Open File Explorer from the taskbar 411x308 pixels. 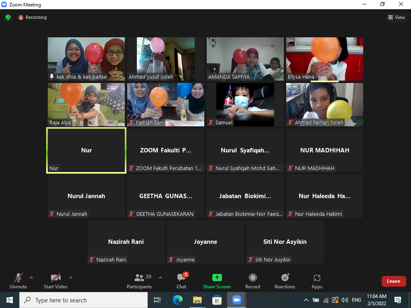(x=197, y=300)
